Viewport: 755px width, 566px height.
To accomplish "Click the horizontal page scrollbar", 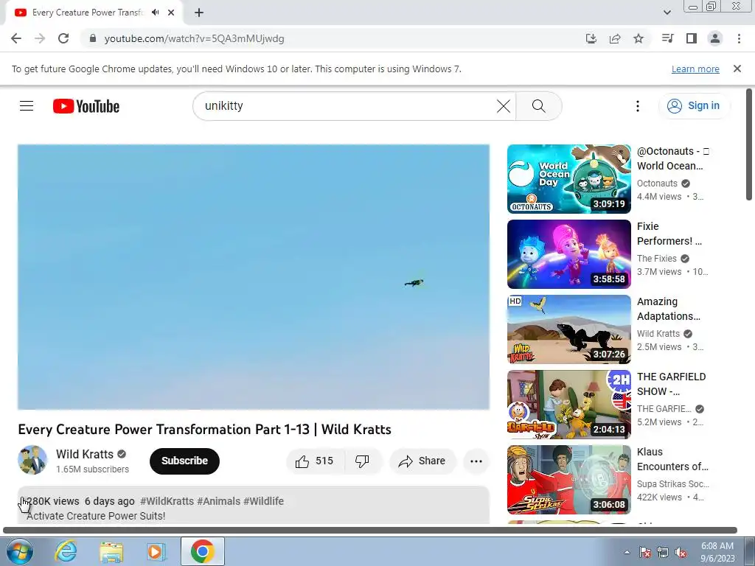I will point(370,530).
